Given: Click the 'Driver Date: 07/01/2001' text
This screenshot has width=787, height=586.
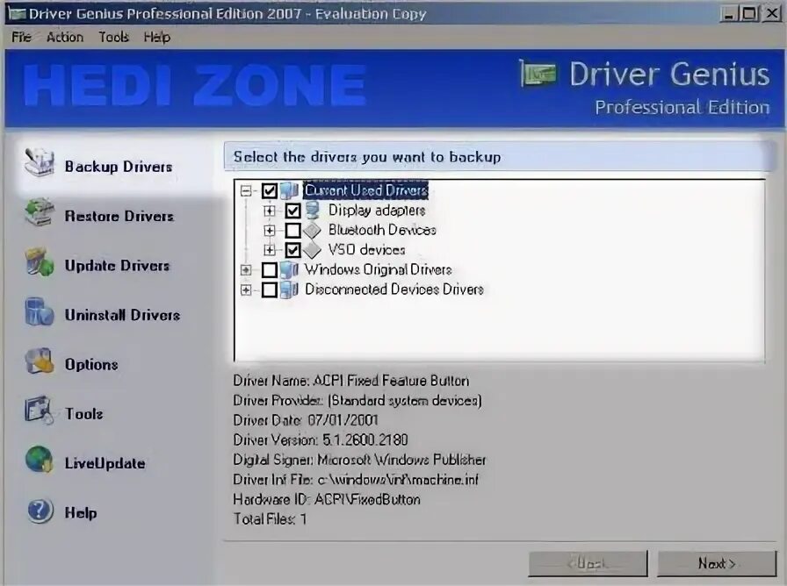Looking at the screenshot, I should [x=306, y=420].
